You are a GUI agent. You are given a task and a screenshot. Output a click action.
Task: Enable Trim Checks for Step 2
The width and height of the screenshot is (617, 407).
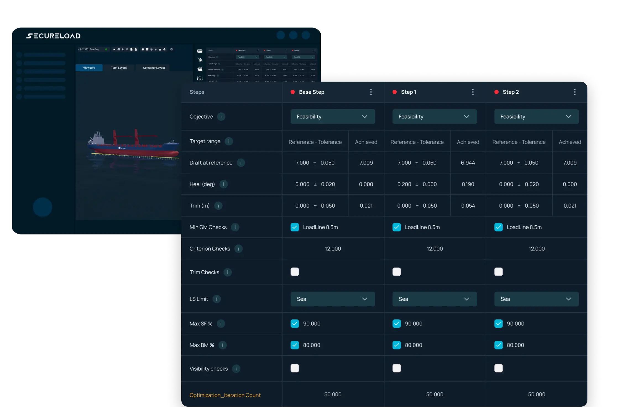pyautogui.click(x=498, y=272)
